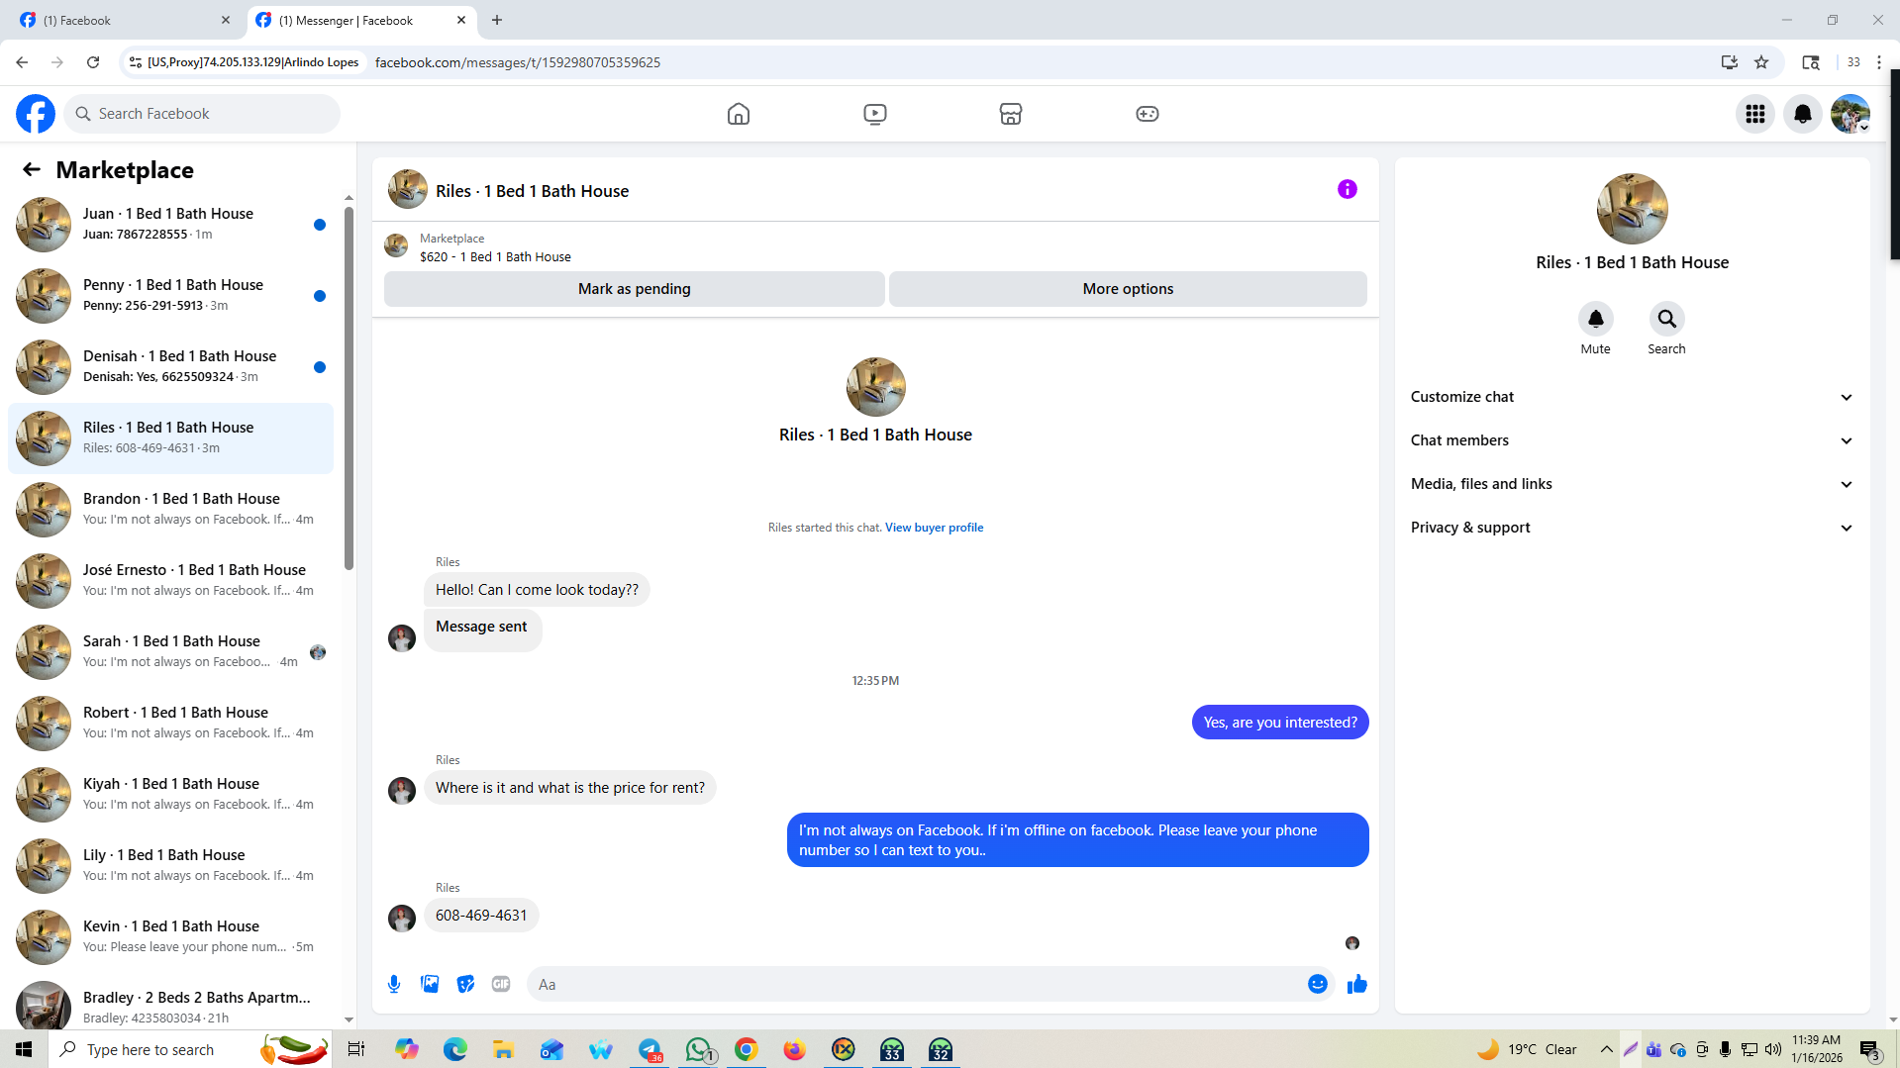
Task: Click the Riles listing thumbnail in right panel
Action: [1632, 209]
